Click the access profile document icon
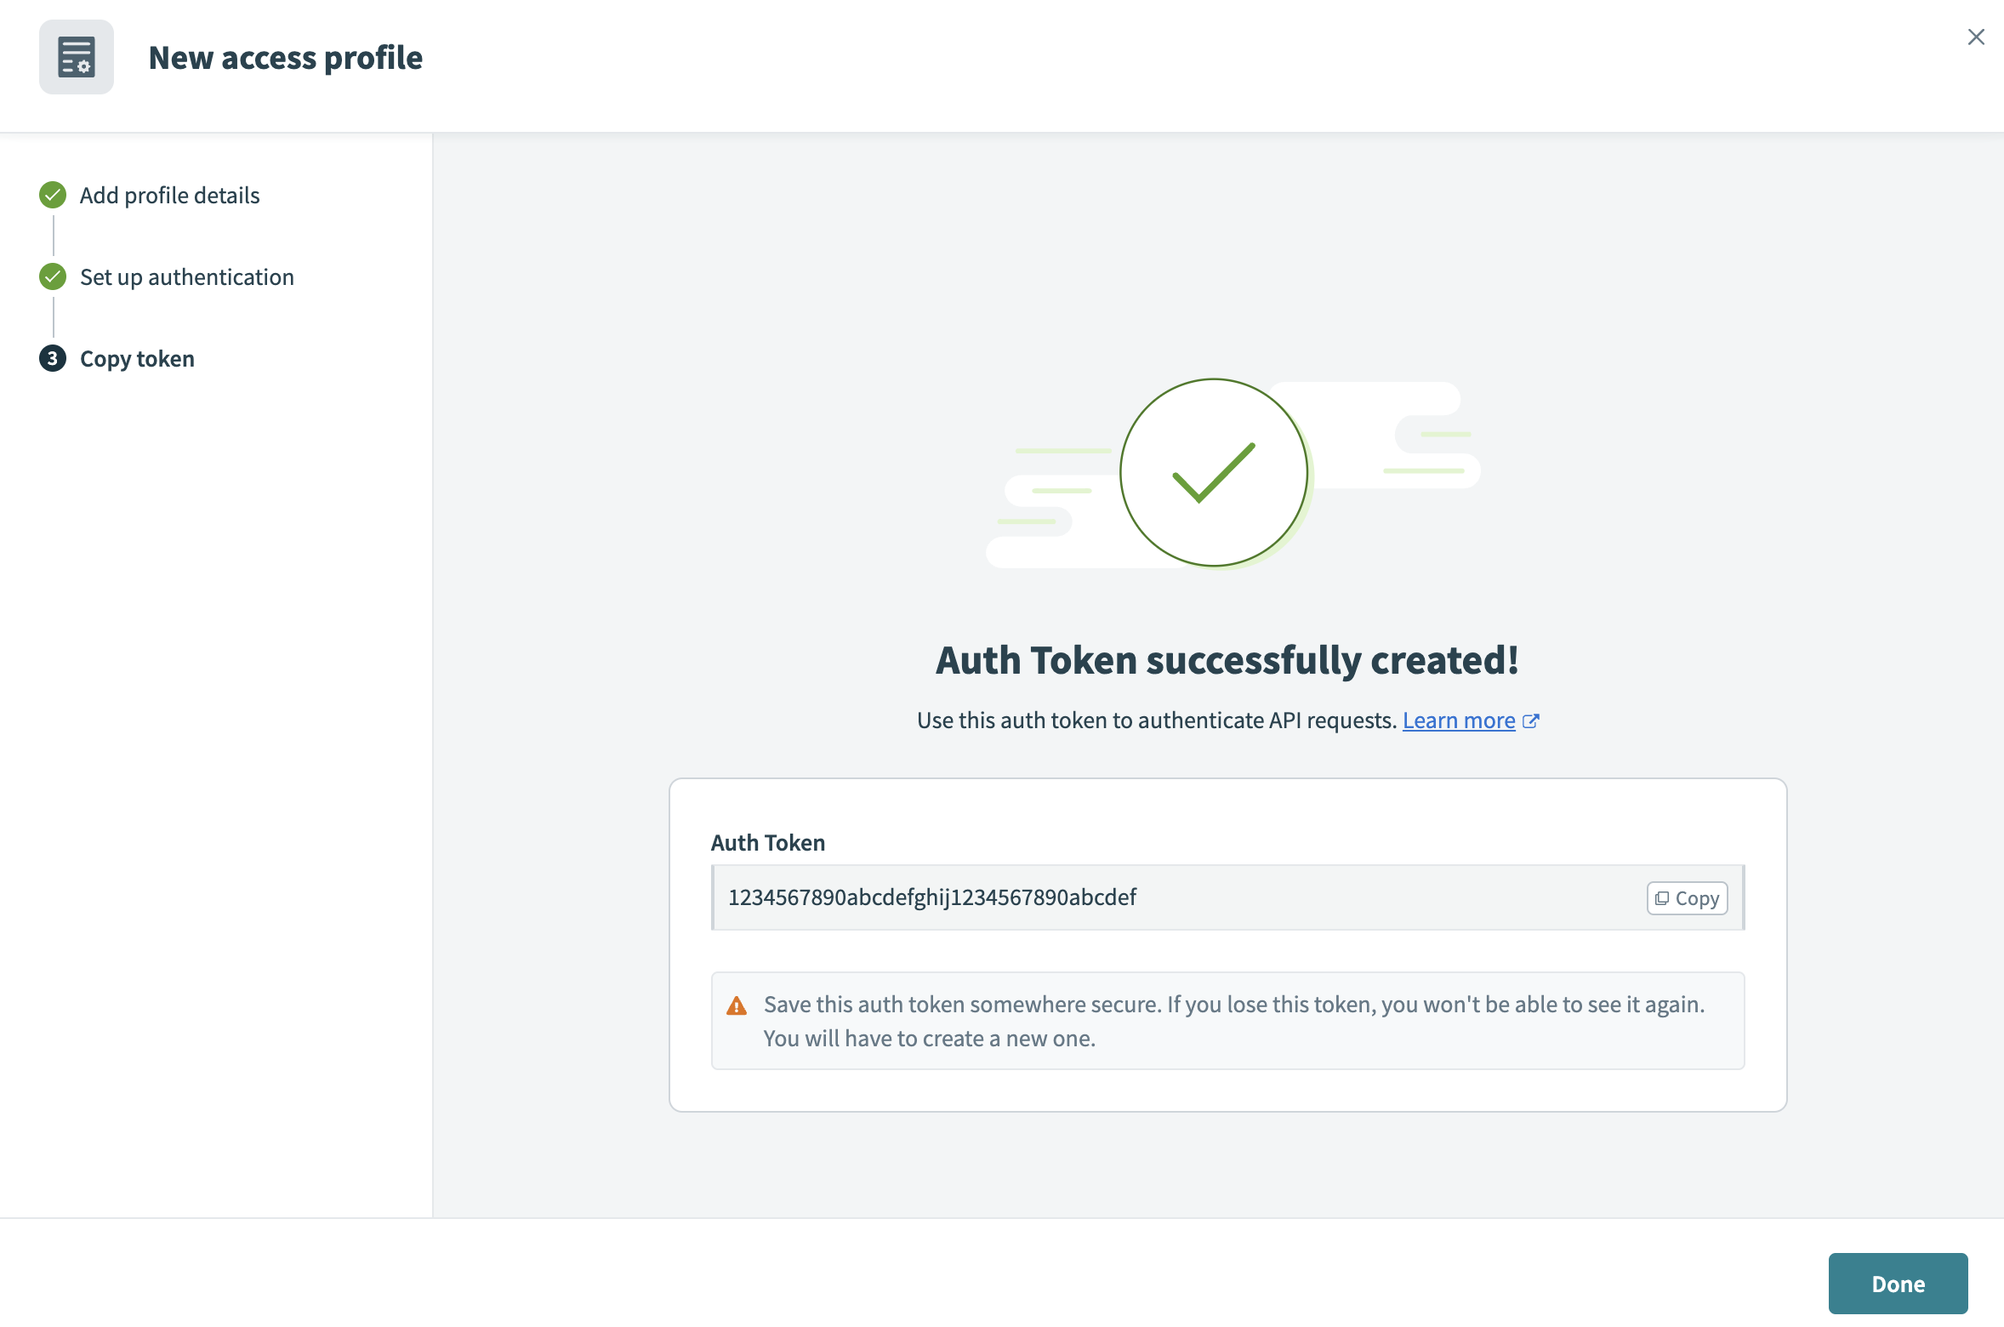The height and width of the screenshot is (1327, 2004). point(76,56)
